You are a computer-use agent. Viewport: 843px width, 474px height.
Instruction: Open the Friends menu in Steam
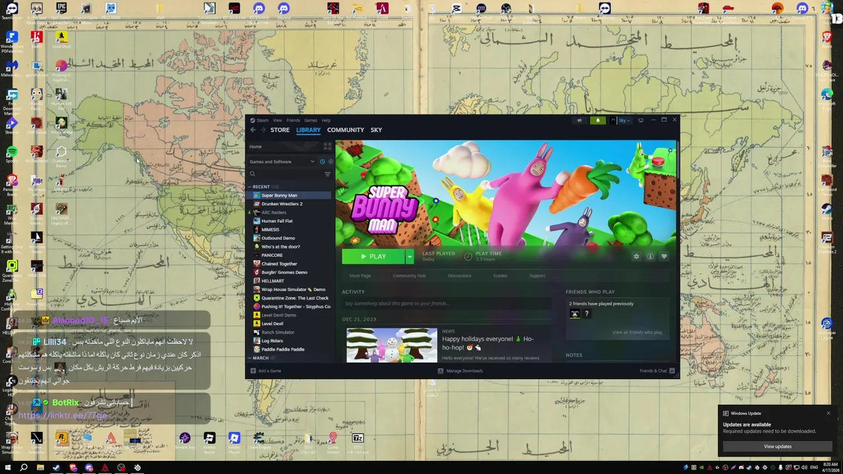pyautogui.click(x=293, y=120)
